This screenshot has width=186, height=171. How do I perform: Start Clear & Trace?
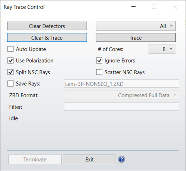47,37
